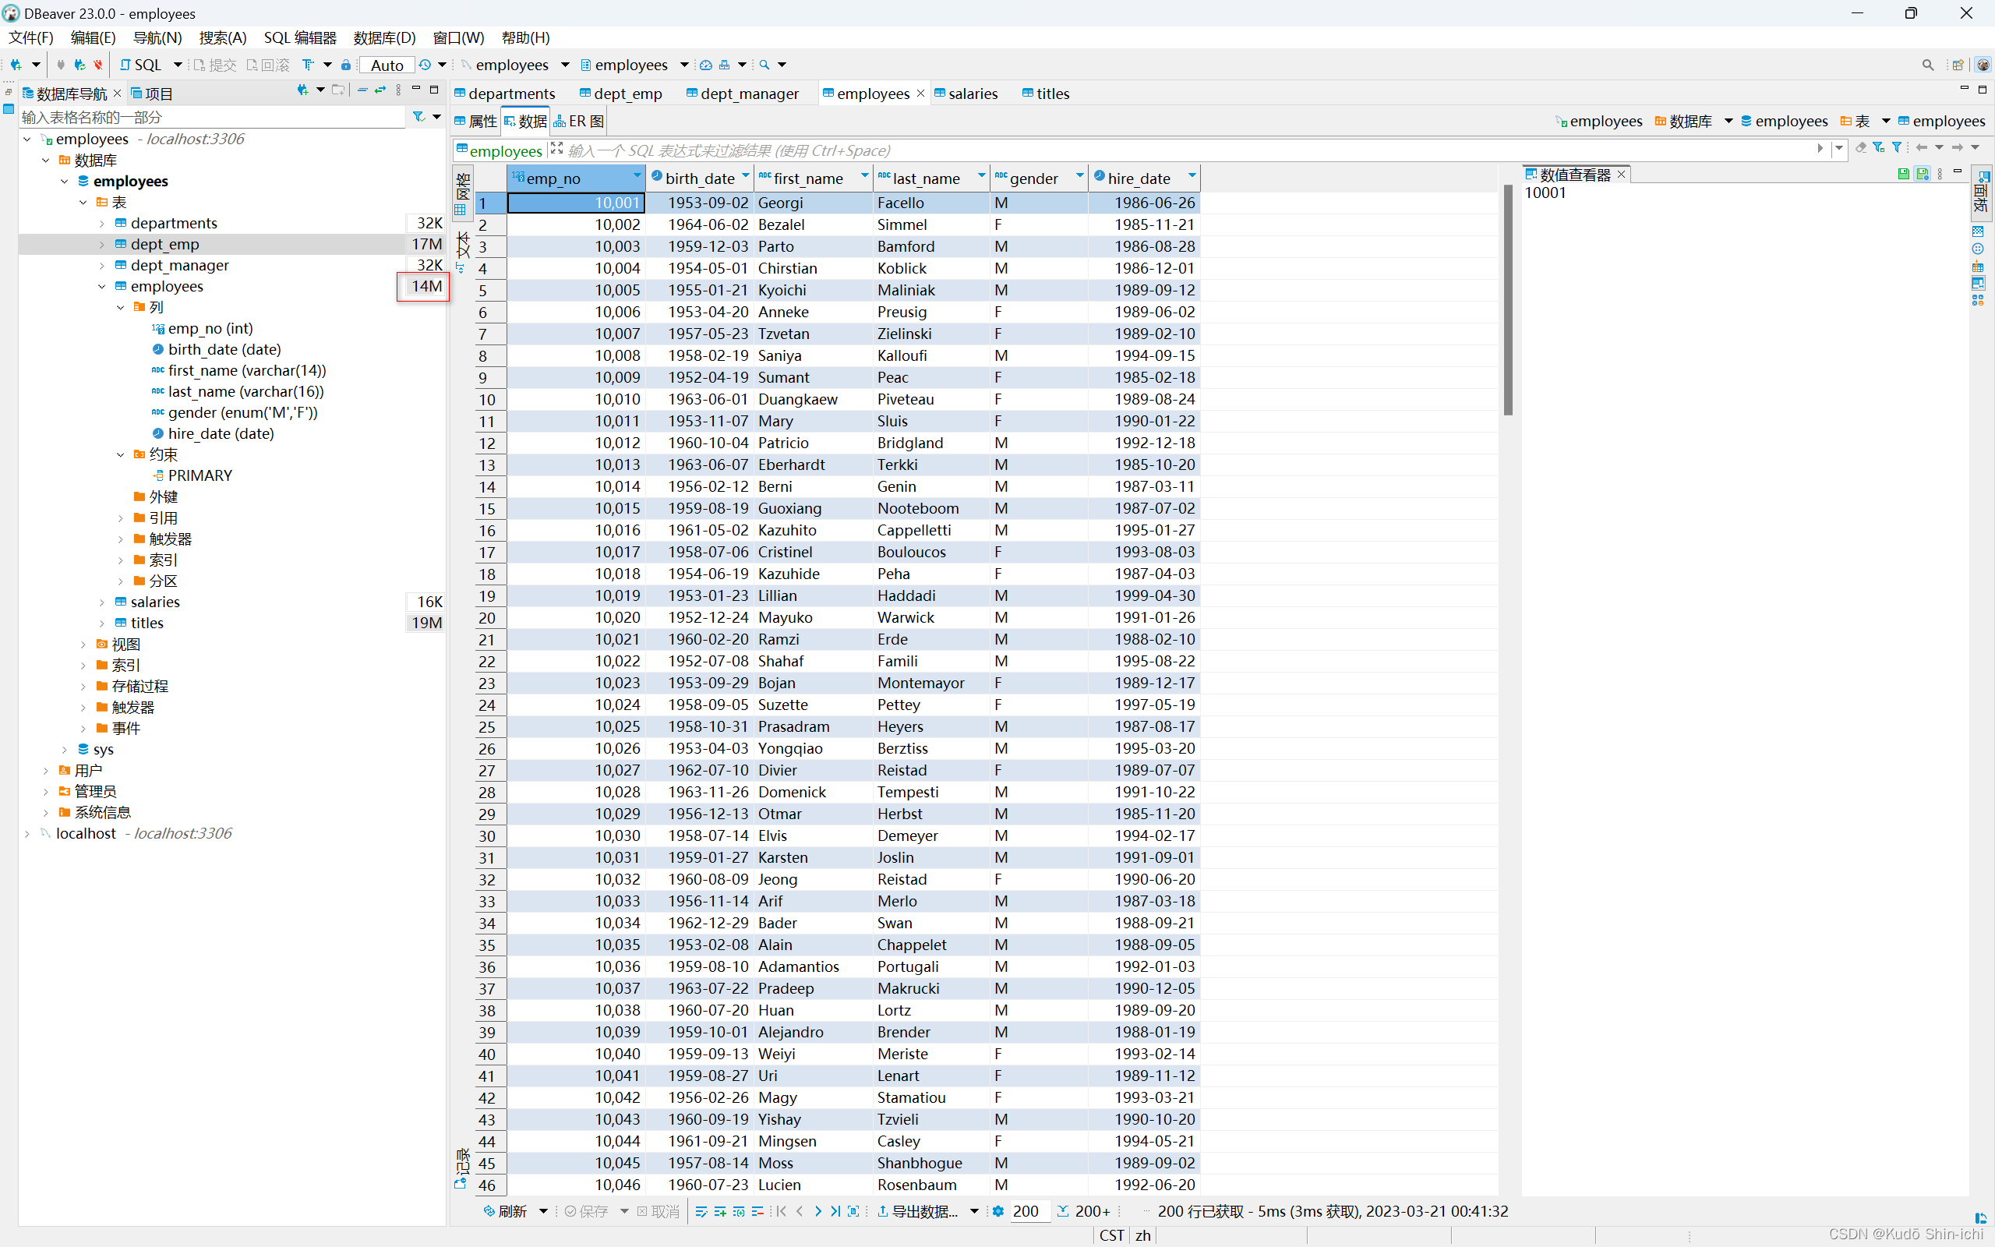Click the Auto commit toggle button
This screenshot has width=1995, height=1247.
coord(387,65)
